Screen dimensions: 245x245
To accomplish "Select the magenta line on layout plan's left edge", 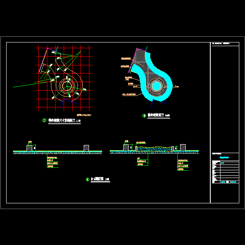I will [x=43, y=60].
